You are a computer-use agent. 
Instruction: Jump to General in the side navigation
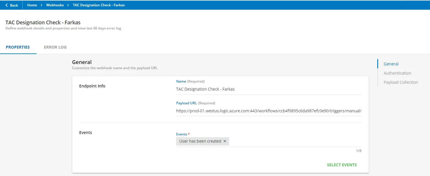click(391, 64)
